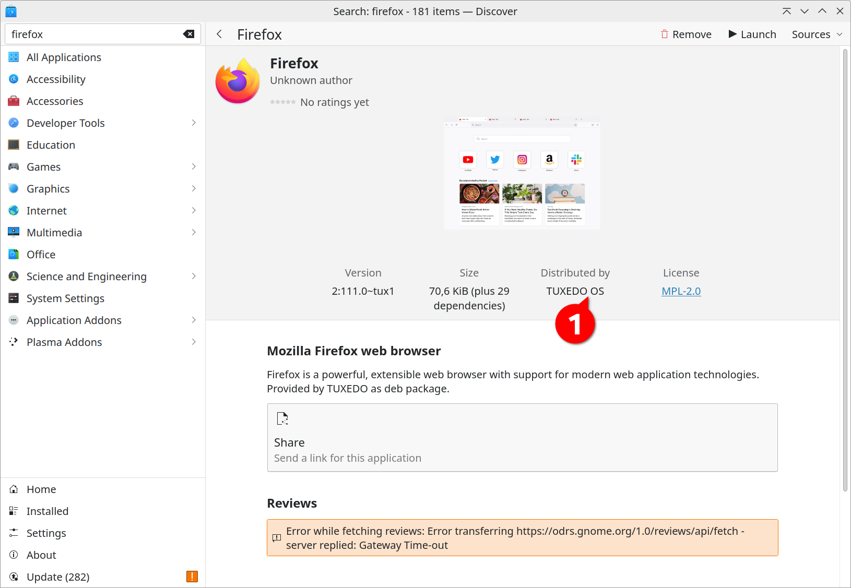Click the vertical page scrollbar
The width and height of the screenshot is (851, 588).
[x=845, y=270]
